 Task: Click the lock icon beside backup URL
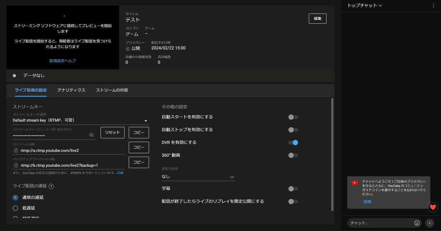point(16,165)
